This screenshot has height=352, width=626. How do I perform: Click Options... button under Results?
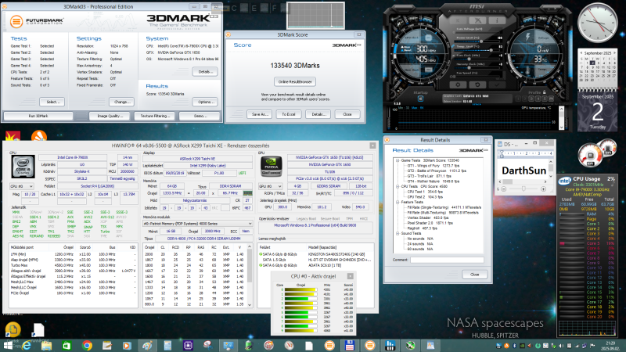[205, 102]
